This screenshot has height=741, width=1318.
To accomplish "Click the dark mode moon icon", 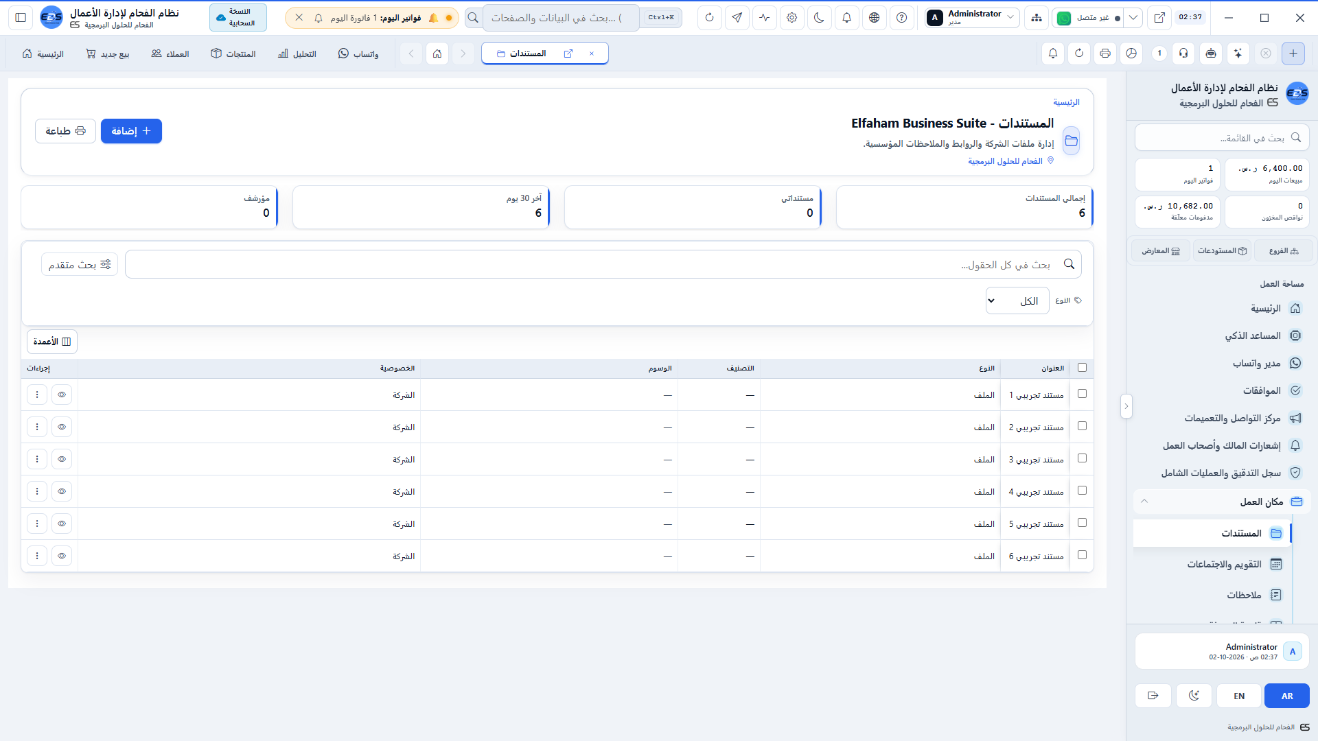I will click(819, 18).
